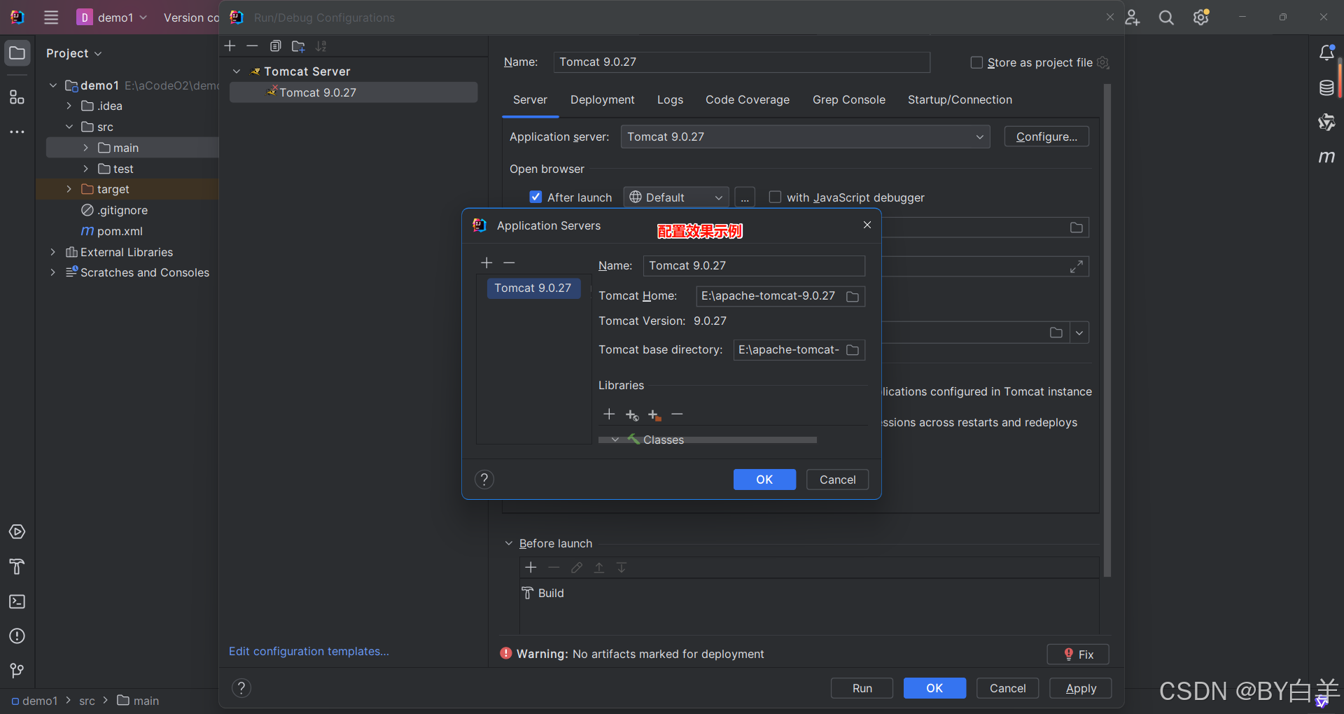
Task: Open the Build hammer tool window
Action: pyautogui.click(x=17, y=566)
